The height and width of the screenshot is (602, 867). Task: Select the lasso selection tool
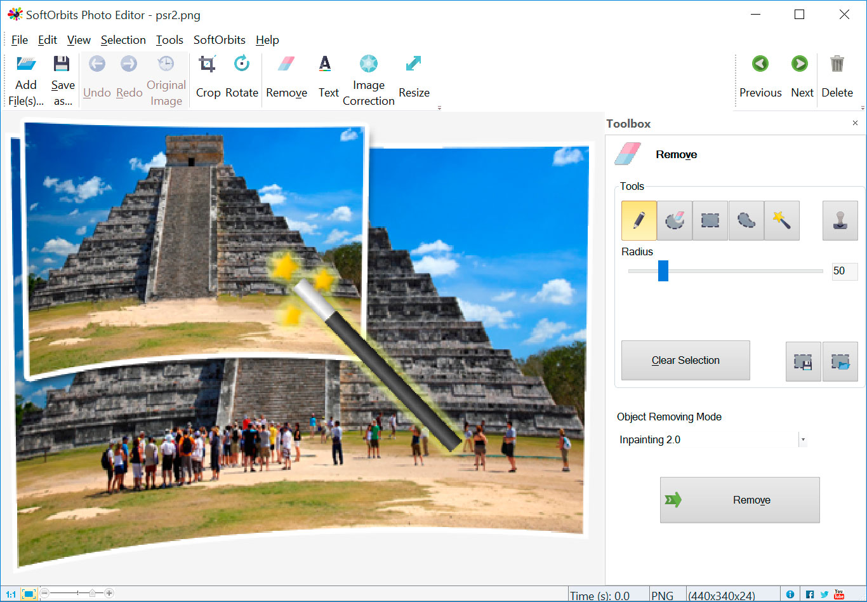tap(746, 220)
